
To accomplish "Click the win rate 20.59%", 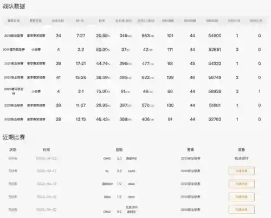I will pyautogui.click(x=103, y=36).
